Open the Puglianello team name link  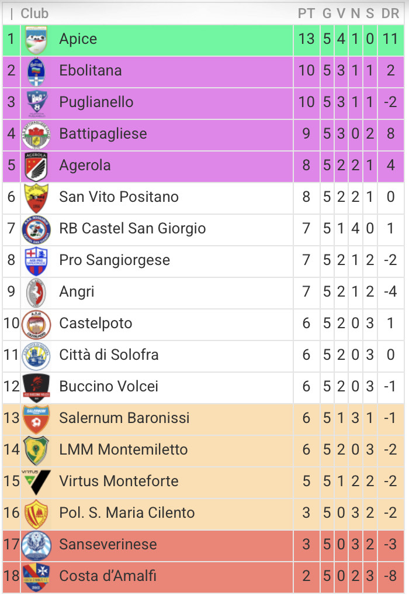click(96, 102)
